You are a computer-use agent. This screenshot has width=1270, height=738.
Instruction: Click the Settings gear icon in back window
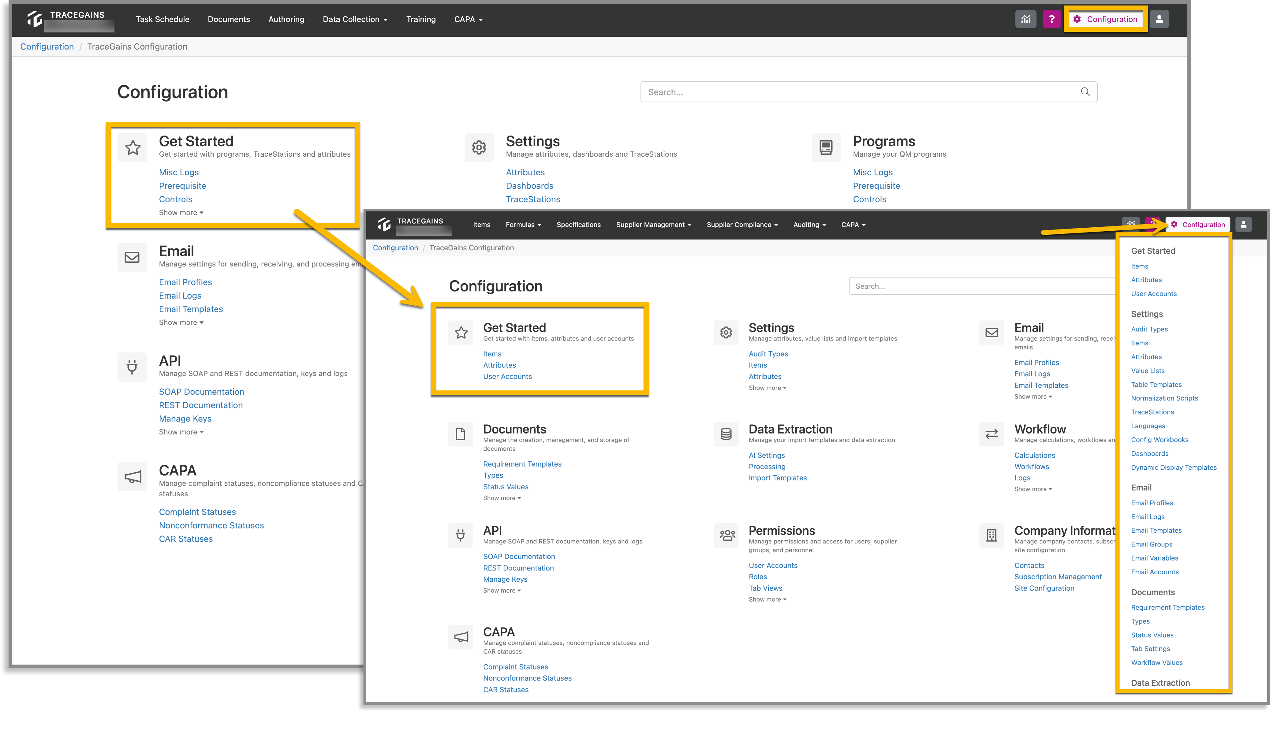point(479,147)
